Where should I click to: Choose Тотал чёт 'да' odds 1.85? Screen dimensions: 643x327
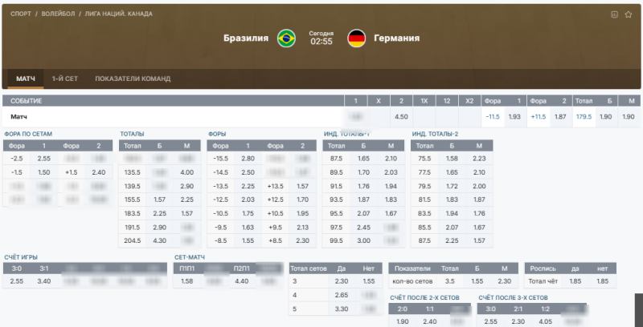tap(575, 281)
